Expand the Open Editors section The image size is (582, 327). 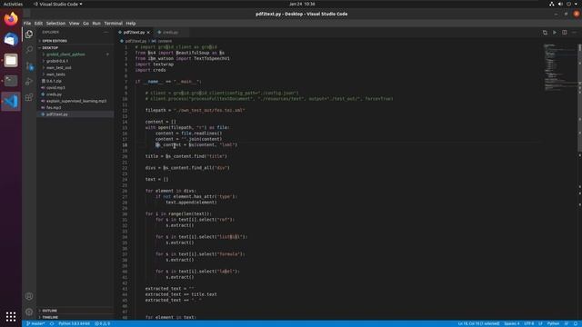[55, 41]
